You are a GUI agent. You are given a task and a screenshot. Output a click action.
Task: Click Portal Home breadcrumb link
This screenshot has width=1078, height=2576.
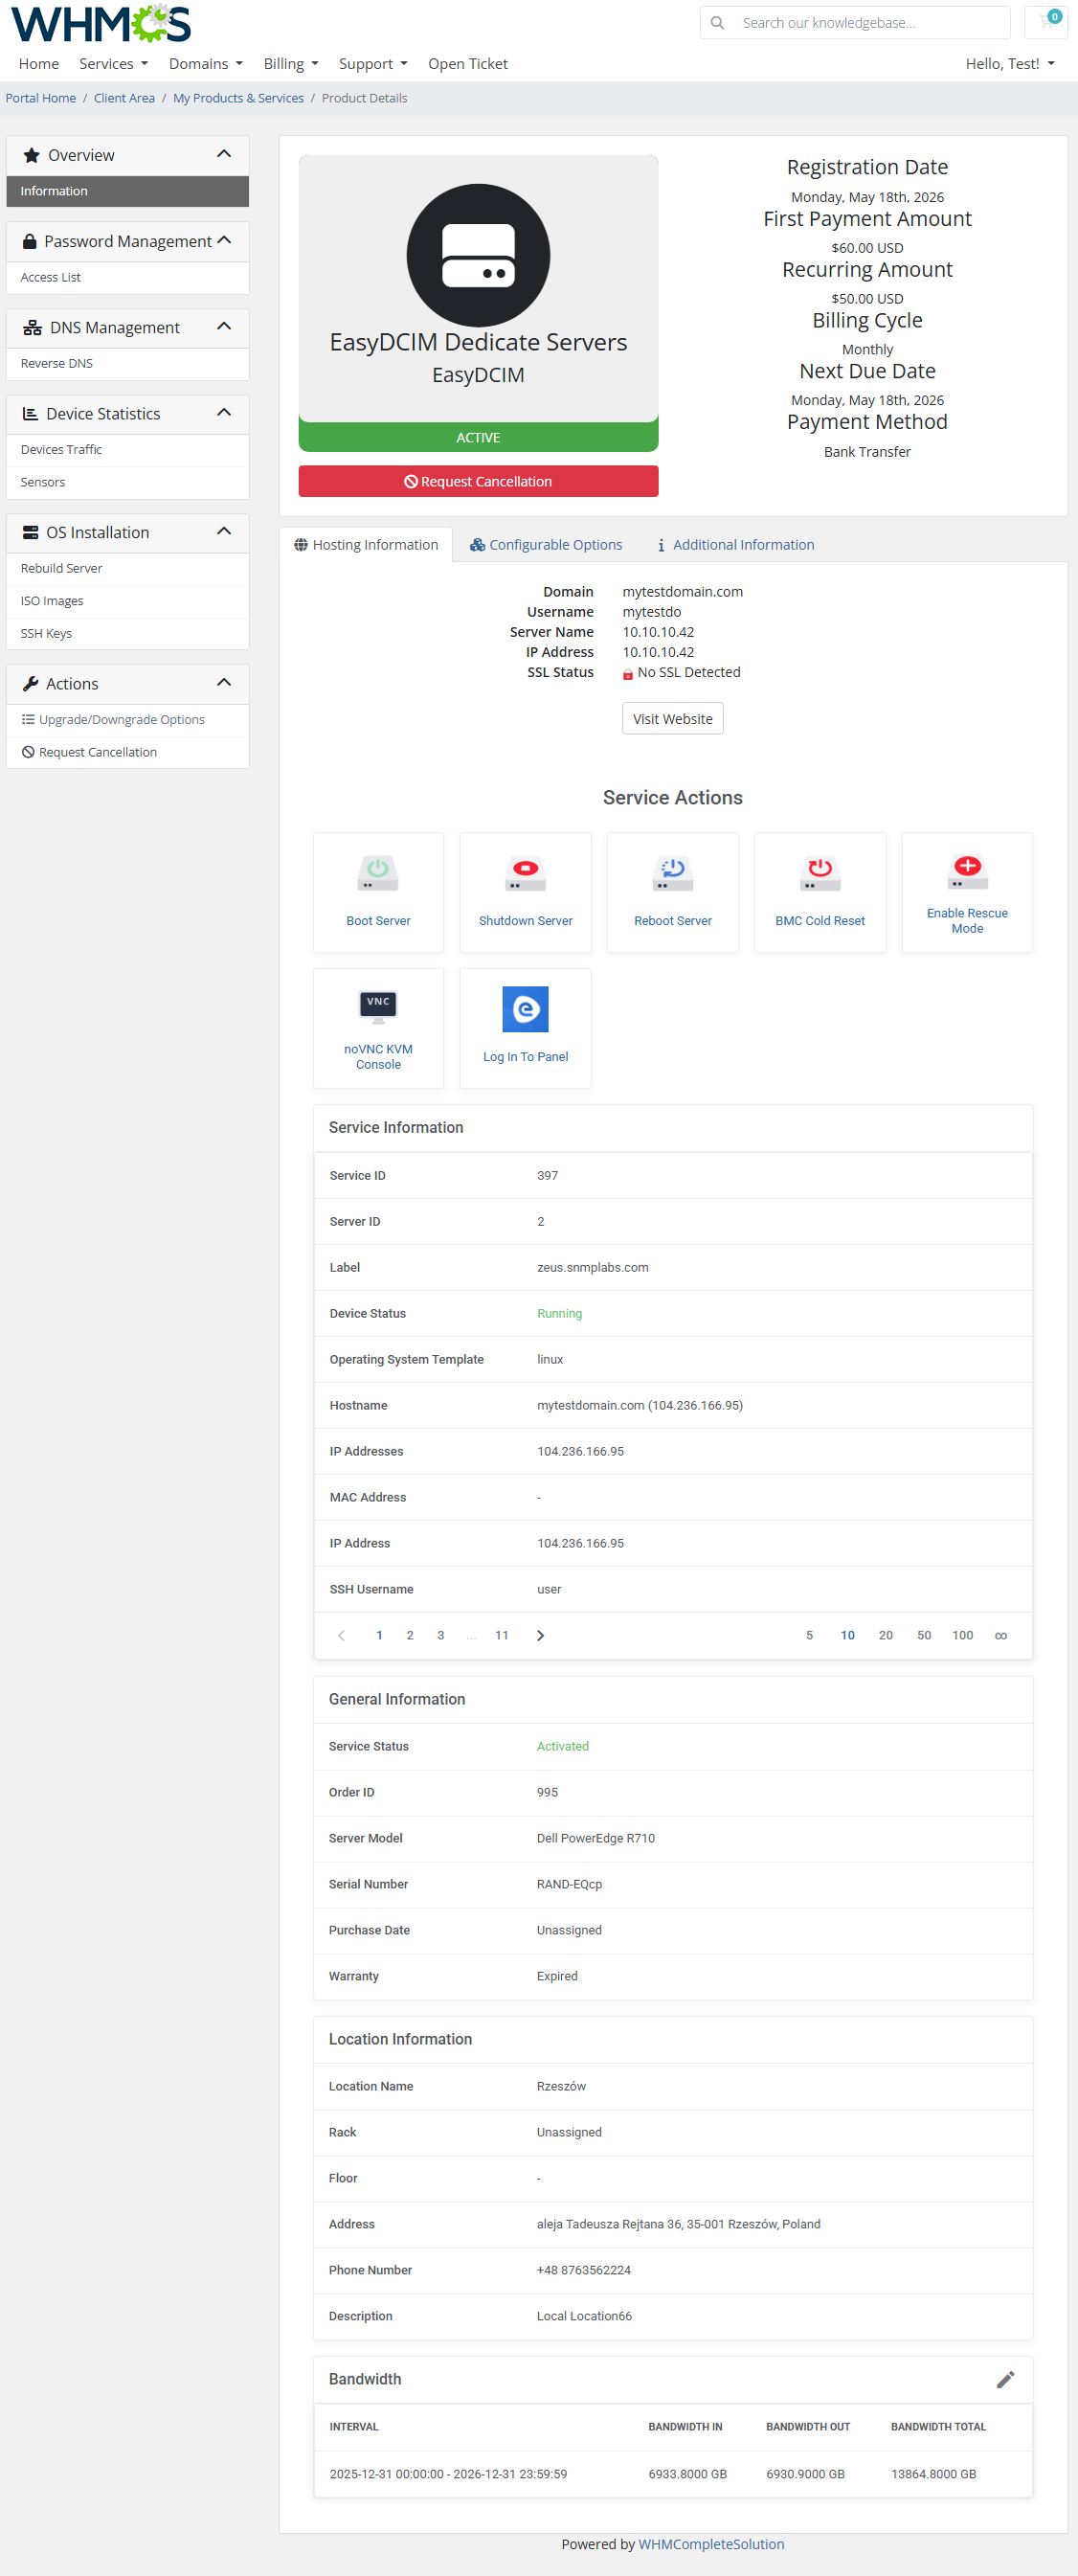[x=41, y=98]
